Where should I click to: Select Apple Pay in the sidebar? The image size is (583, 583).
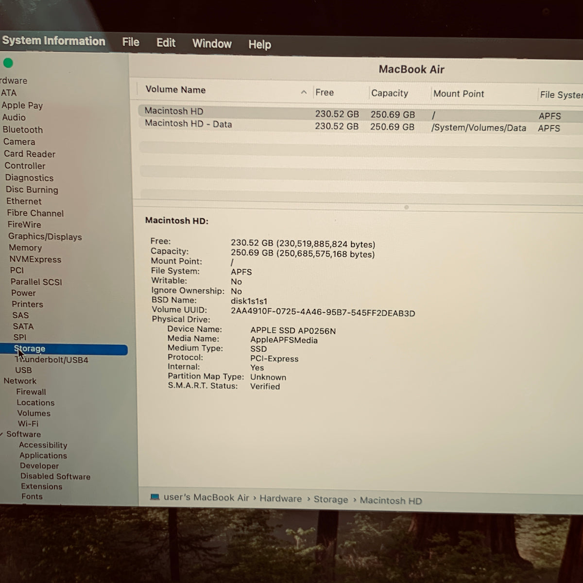(x=22, y=105)
